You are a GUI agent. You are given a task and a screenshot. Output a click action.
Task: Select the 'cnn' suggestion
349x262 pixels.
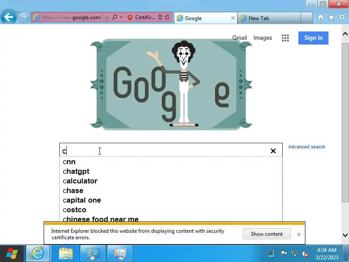click(171, 162)
